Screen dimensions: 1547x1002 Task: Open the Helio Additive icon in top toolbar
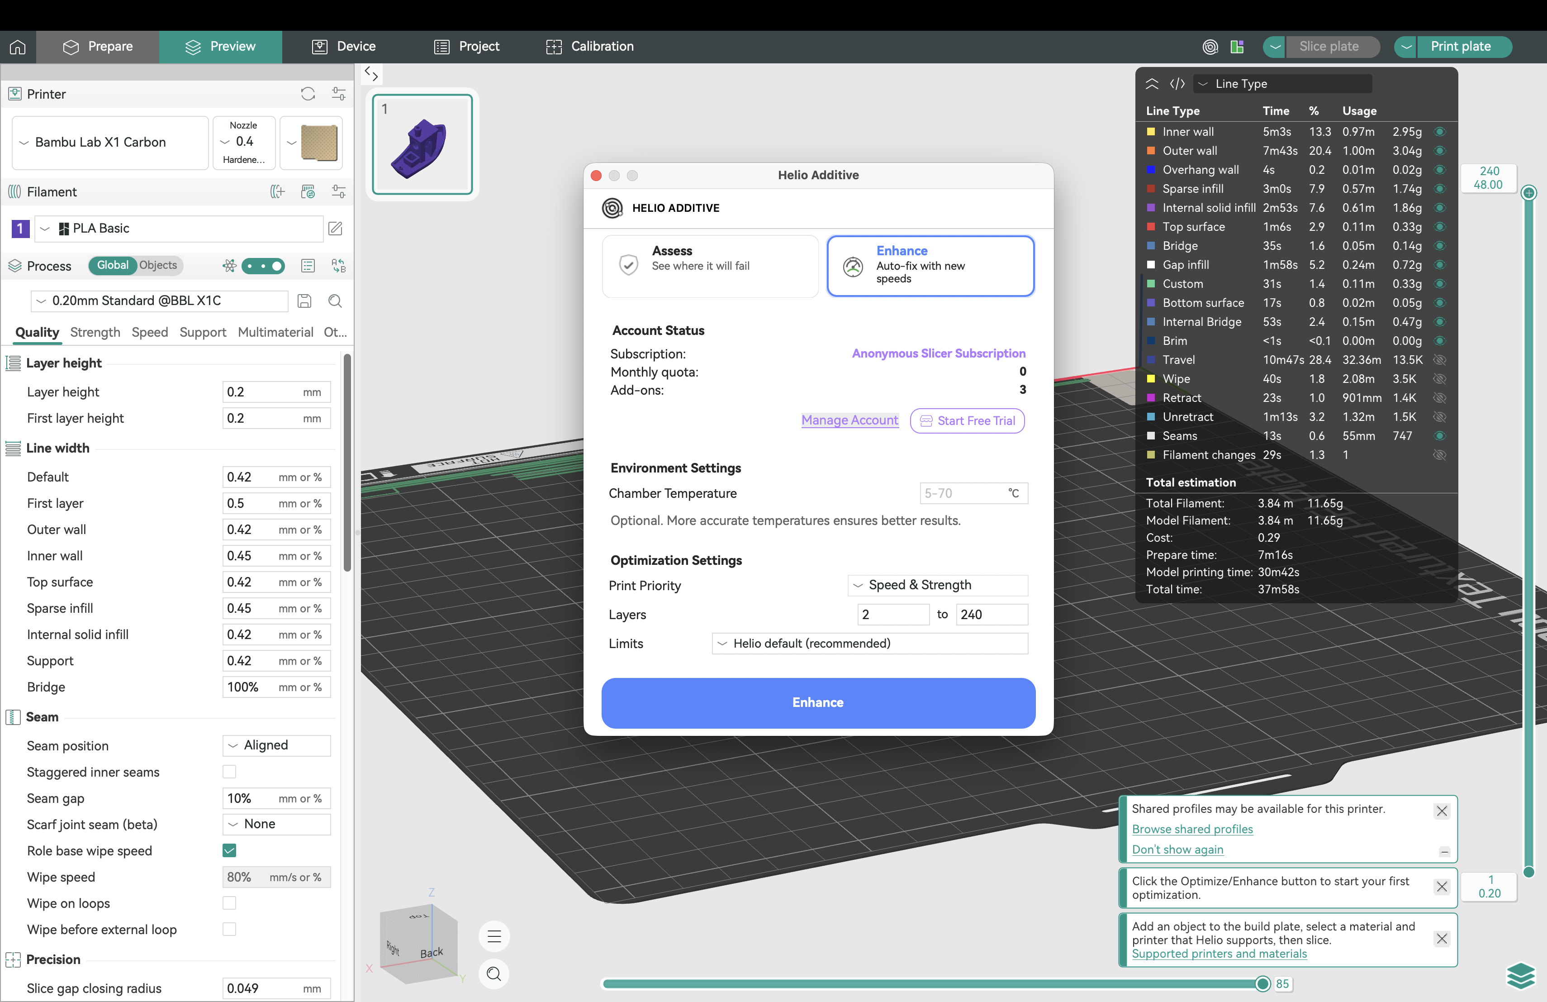1210,47
